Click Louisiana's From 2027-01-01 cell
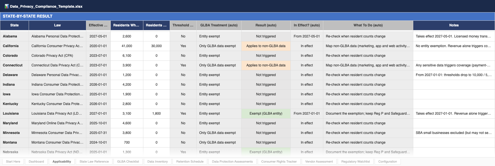The width and height of the screenshot is (495, 166). coord(307,114)
